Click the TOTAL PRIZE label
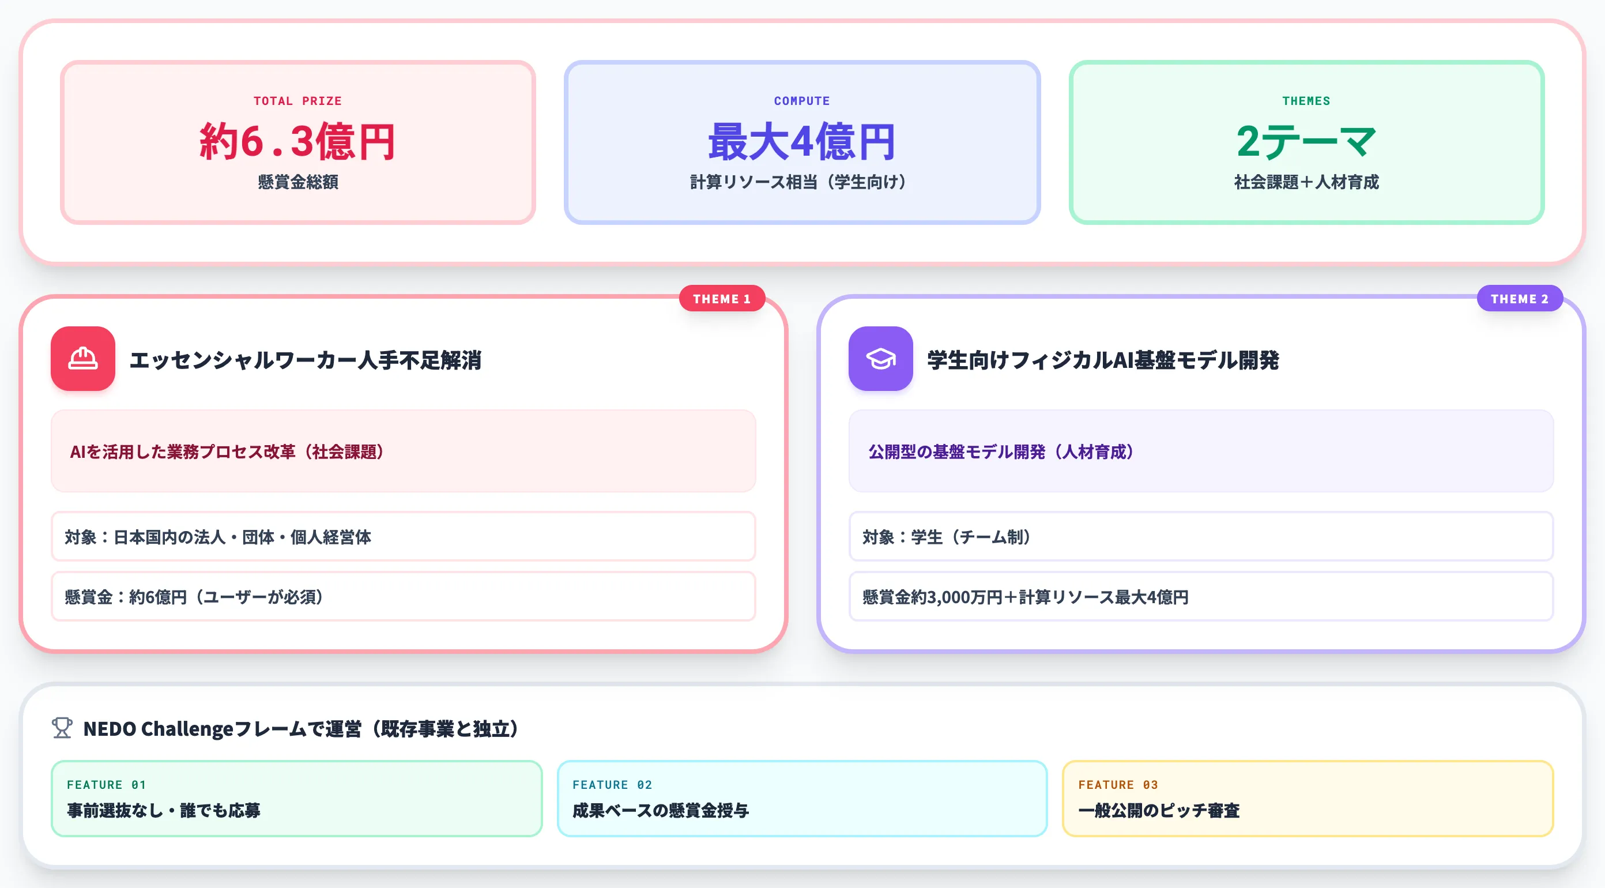1605x888 pixels. coord(298,101)
